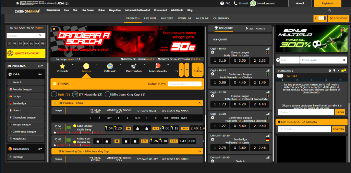This screenshot has height=173, width=351.
Task: Open WhatsApp Invia documenti icon
Action: pyautogui.click(x=253, y=3)
